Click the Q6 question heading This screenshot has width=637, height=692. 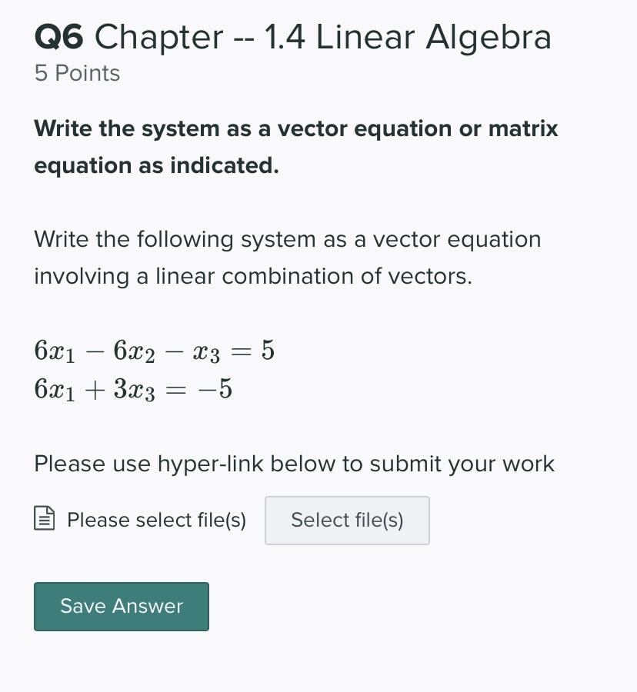point(59,36)
